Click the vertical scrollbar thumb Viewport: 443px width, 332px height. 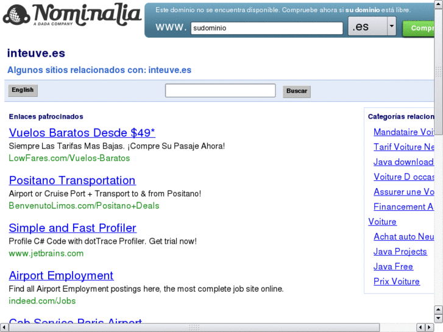[x=439, y=71]
